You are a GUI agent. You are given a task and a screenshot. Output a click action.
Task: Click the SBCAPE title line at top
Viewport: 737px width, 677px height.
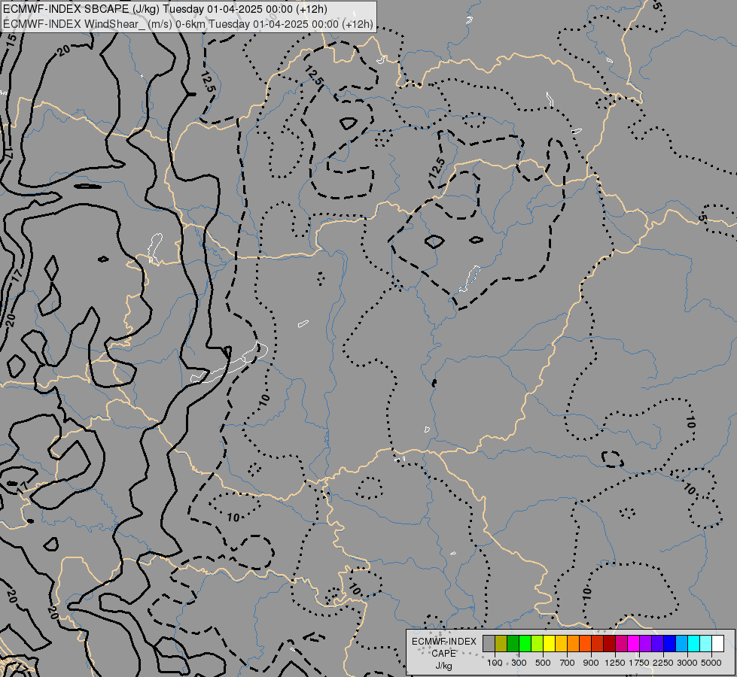pyautogui.click(x=165, y=9)
